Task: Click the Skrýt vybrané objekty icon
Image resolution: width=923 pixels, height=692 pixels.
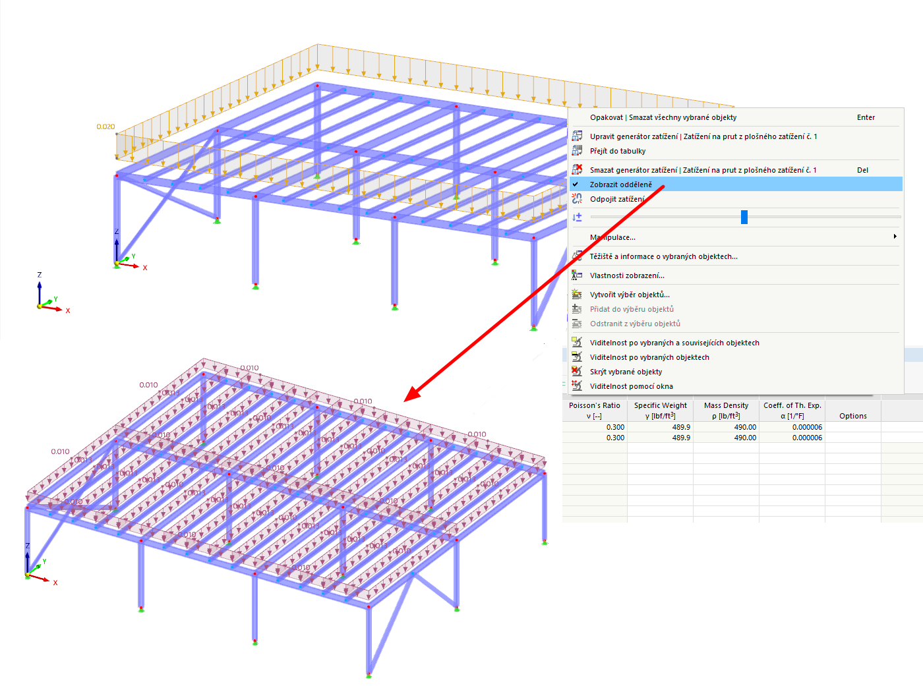Action: 577,371
